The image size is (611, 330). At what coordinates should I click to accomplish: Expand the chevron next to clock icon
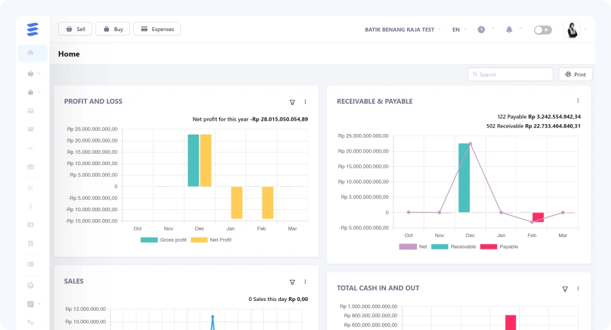(x=494, y=28)
